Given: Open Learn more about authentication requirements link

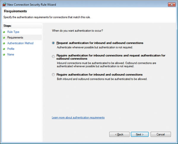Looking at the screenshot, I should pyautogui.click(x=78, y=118).
